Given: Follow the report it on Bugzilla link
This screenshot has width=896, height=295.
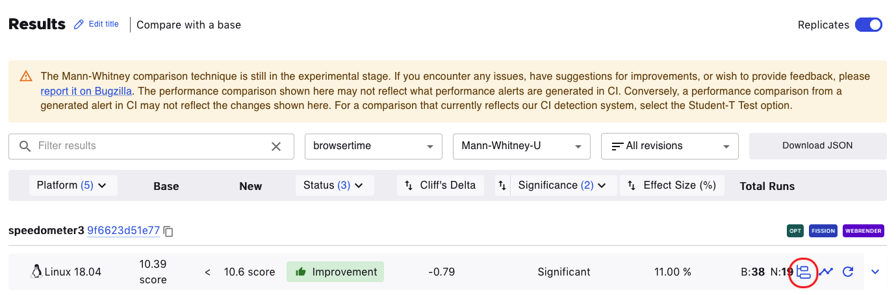Looking at the screenshot, I should tap(87, 91).
